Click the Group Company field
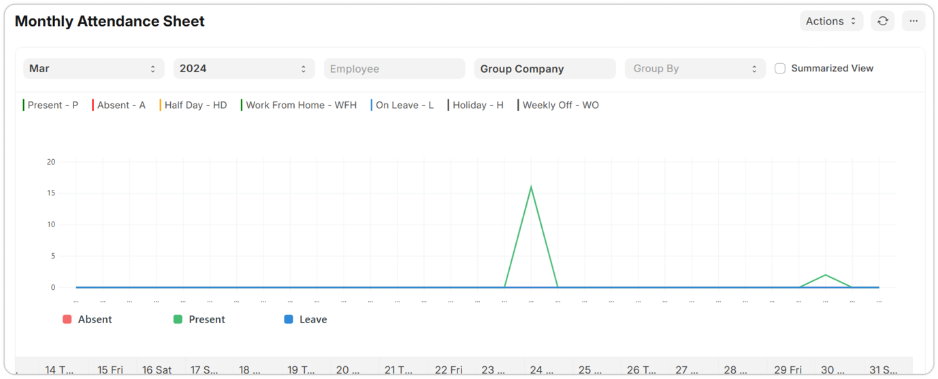This screenshot has width=938, height=379. point(545,69)
